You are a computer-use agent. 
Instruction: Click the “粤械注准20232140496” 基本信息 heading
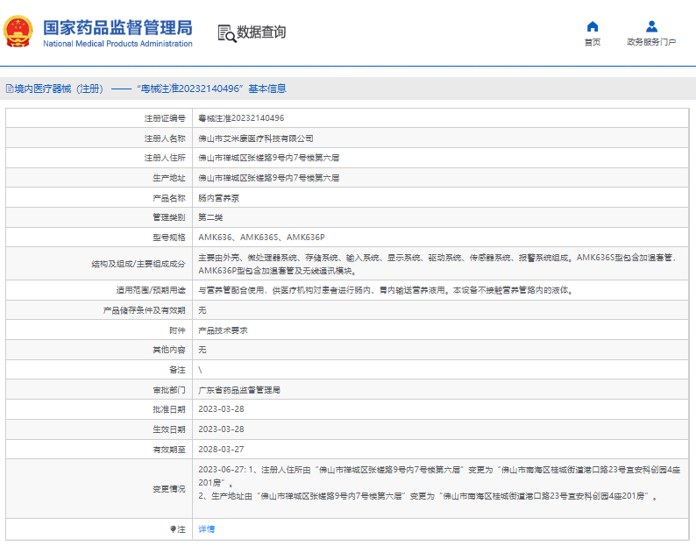211,89
